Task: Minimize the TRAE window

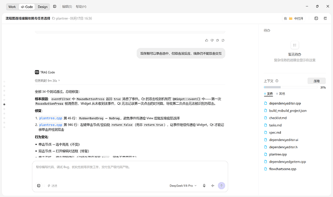Action: (x=307, y=6)
